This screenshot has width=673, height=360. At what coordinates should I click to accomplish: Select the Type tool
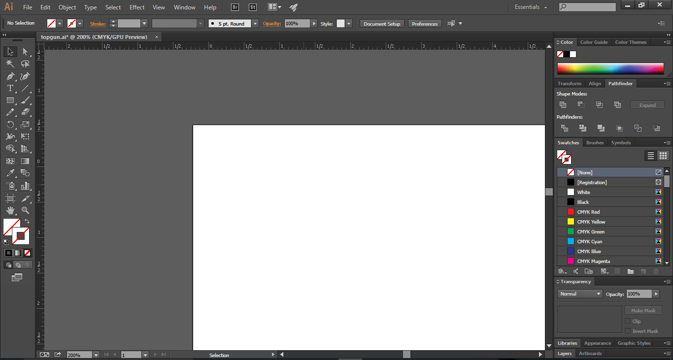(x=10, y=88)
